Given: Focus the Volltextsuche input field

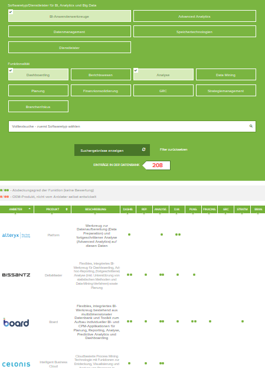Looking at the screenshot, I should coord(132,126).
